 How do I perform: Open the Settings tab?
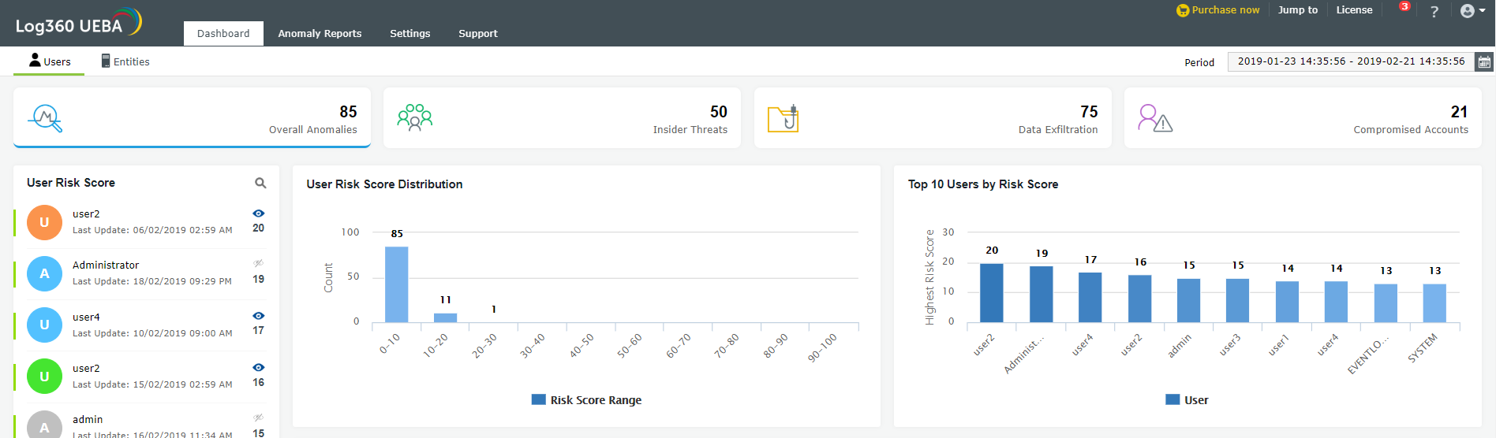pos(410,34)
